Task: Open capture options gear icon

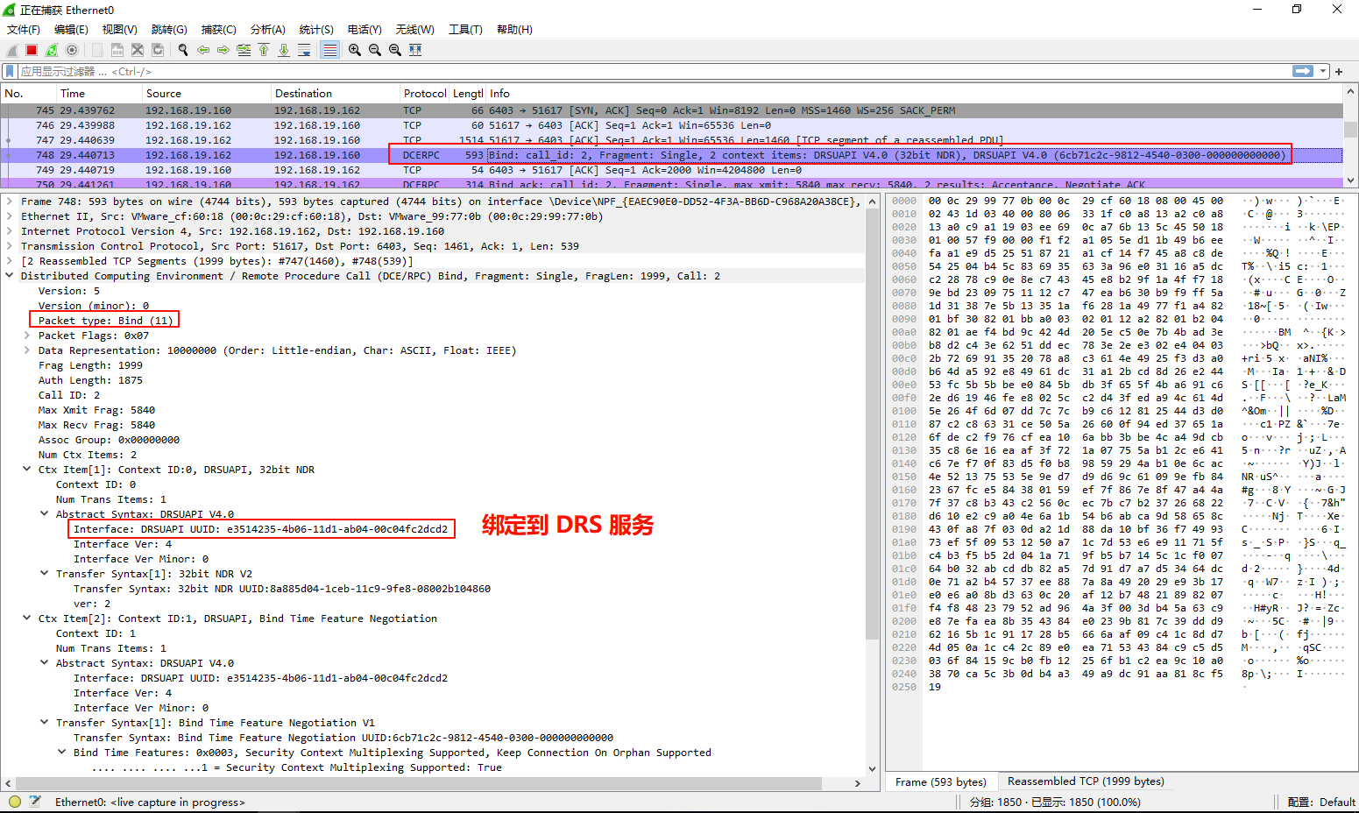Action: [x=72, y=50]
